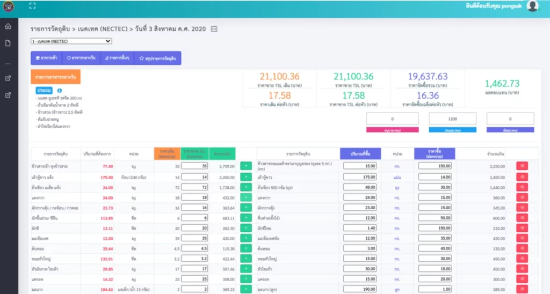550x294 pixels.
Task: Edit the unit price field showing 1.50
Action: pyautogui.click(x=435, y=289)
